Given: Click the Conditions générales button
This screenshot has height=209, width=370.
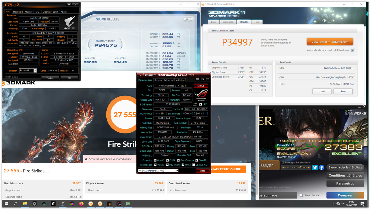Looking at the screenshot, I should pyautogui.click(x=345, y=176).
